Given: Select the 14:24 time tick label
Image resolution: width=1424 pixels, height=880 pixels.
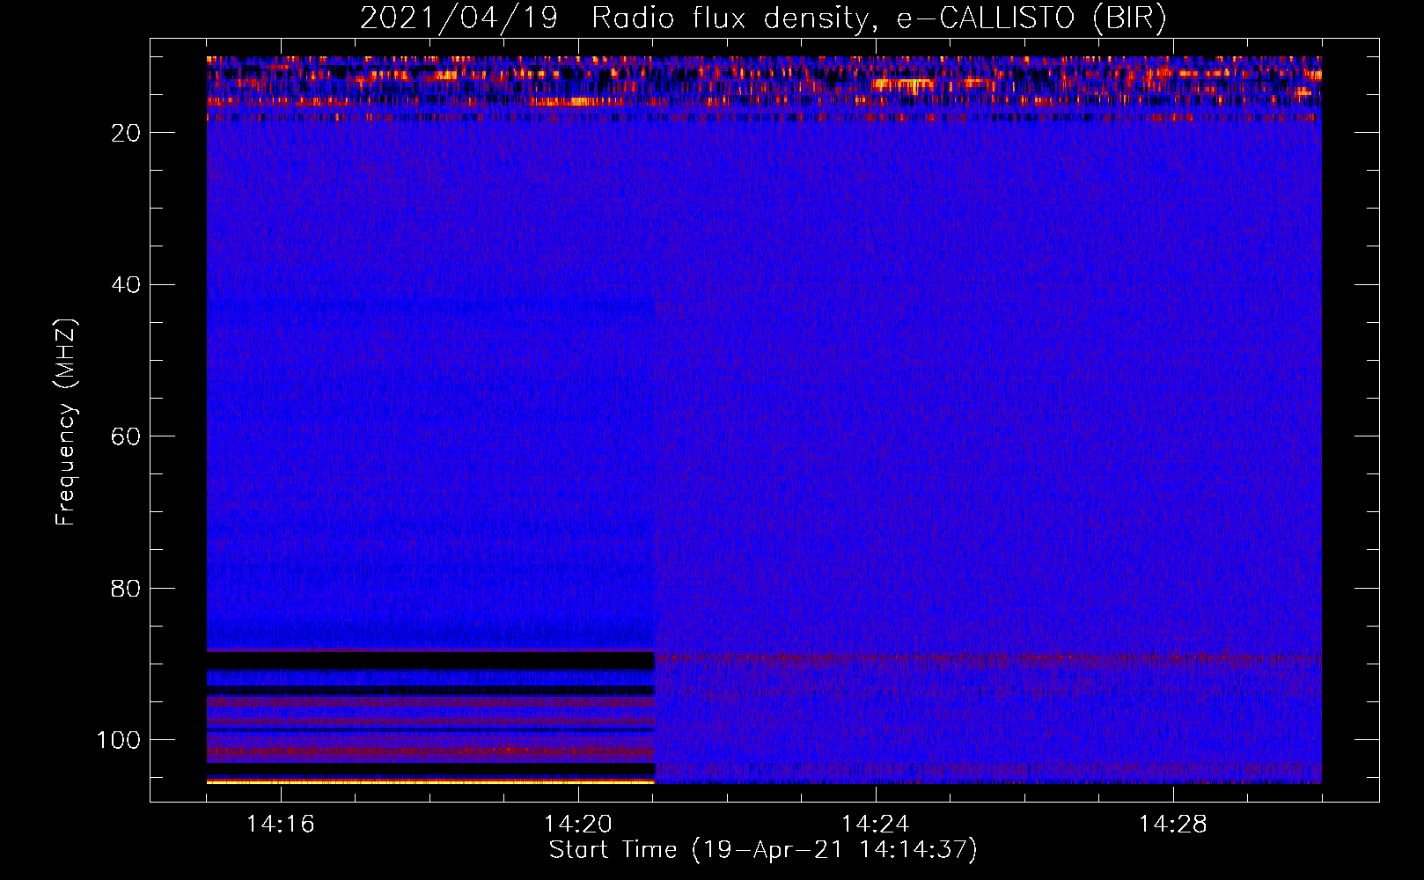Looking at the screenshot, I should tap(876, 824).
